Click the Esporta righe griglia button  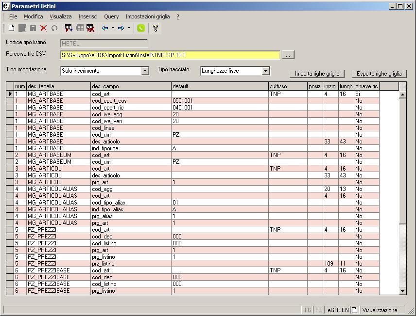(x=379, y=74)
